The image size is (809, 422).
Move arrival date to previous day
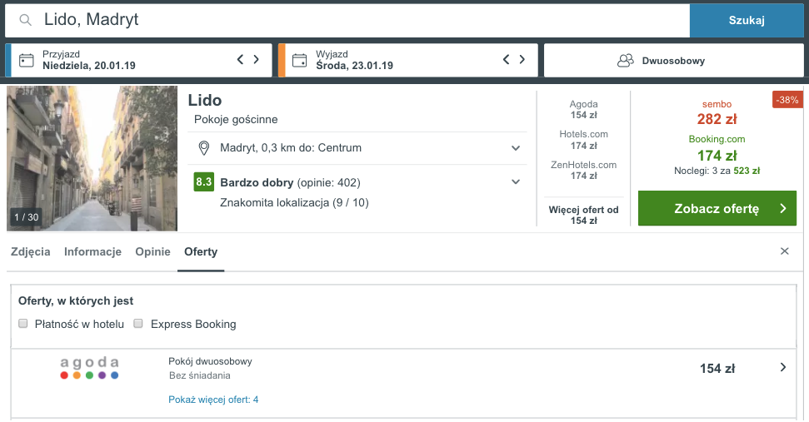240,59
